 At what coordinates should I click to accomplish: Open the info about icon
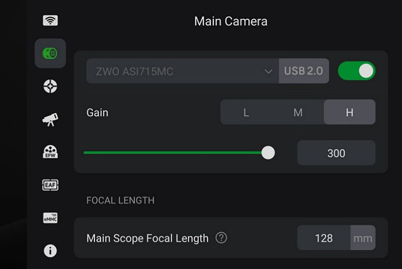50,250
